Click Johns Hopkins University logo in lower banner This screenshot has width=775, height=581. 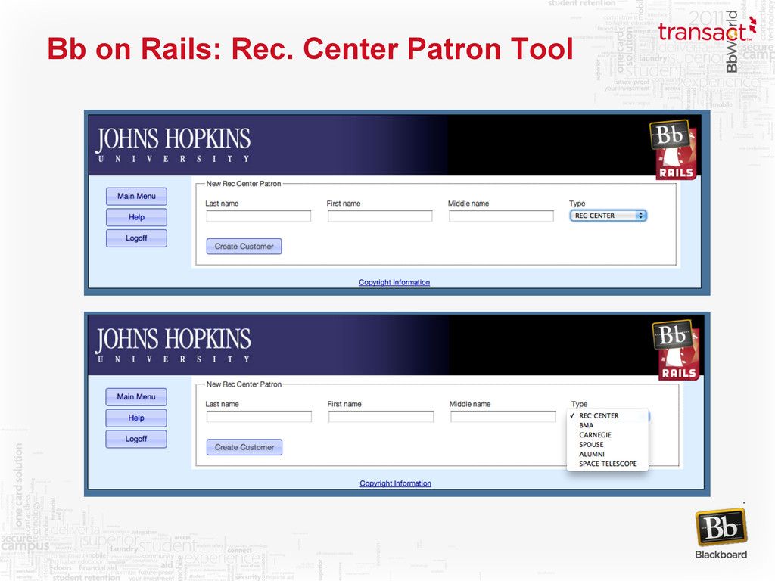(173, 345)
